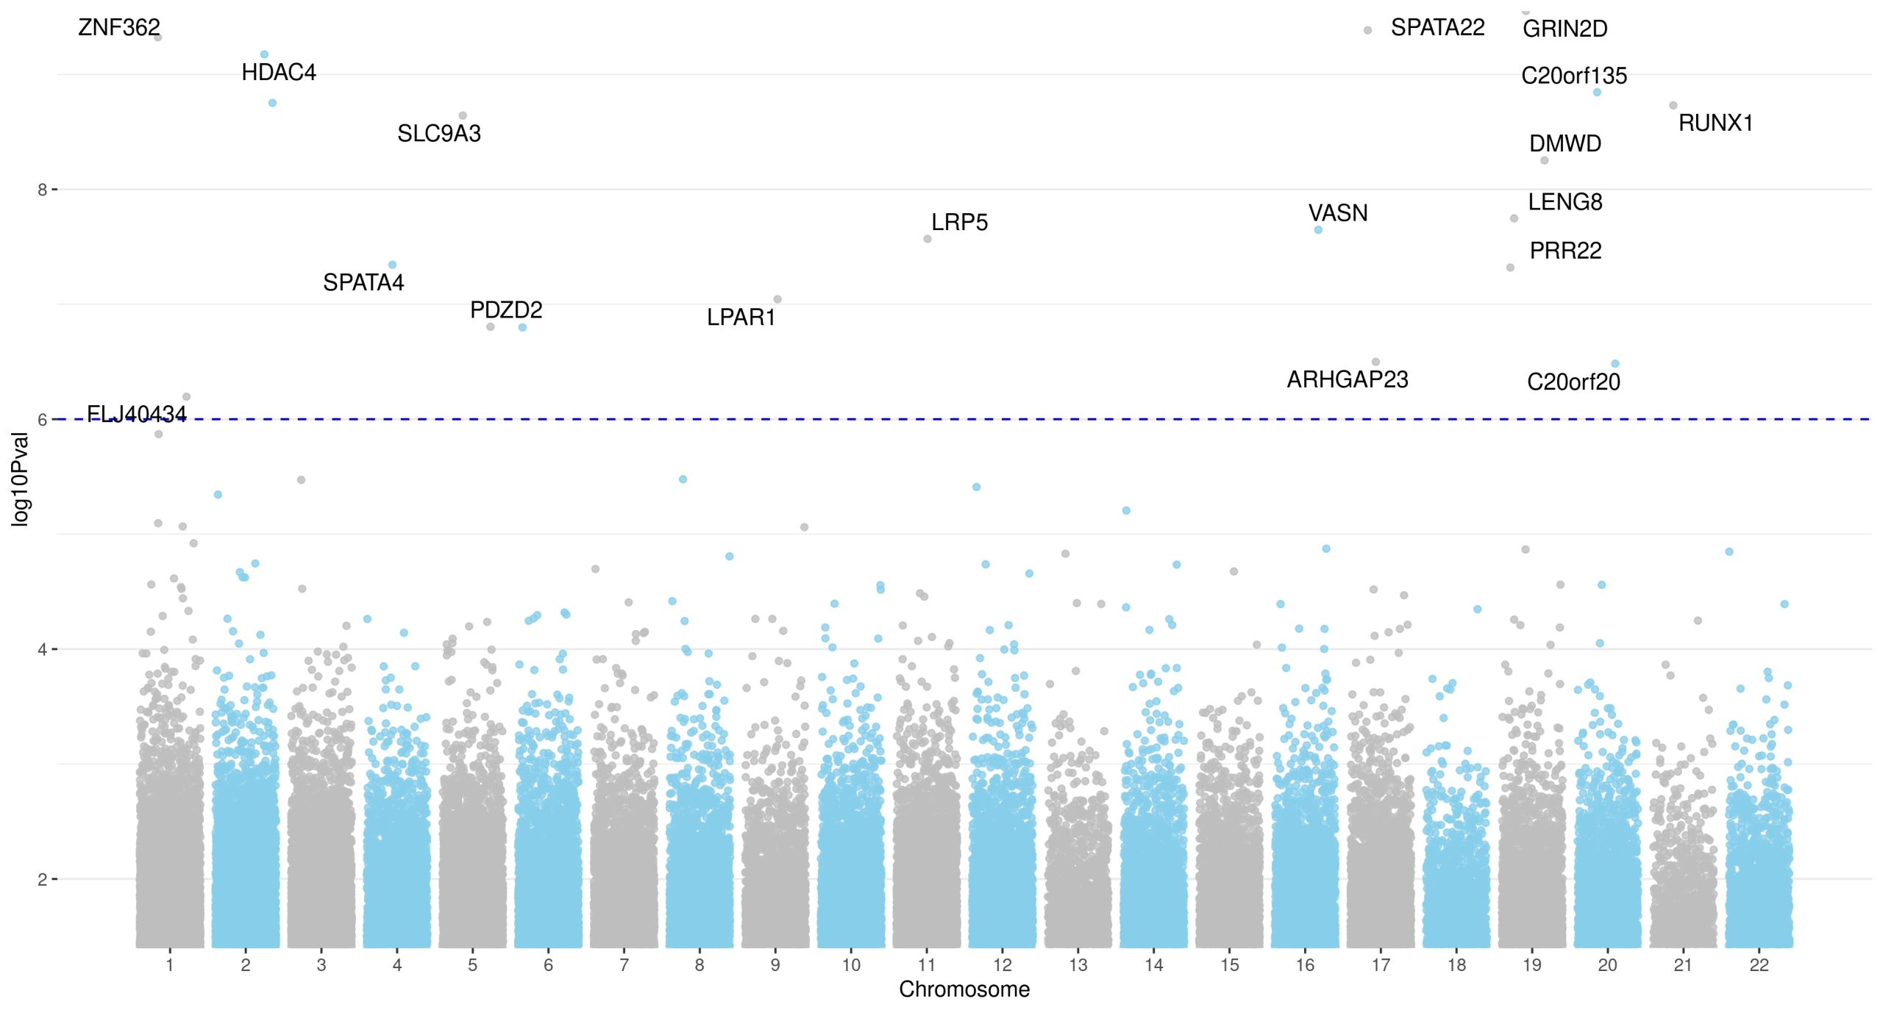Click the FLJ40434 label near threshold line
This screenshot has width=1883, height=1013.
pyautogui.click(x=136, y=415)
